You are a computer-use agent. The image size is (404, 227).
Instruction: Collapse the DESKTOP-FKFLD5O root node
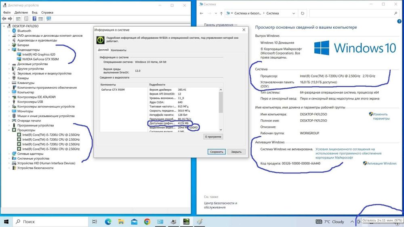(4, 26)
